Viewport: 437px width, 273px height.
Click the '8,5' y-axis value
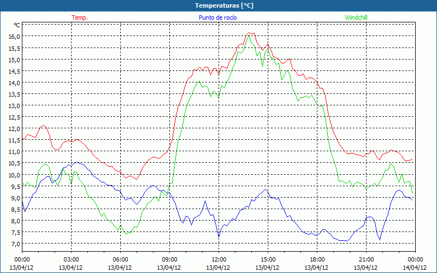[16, 209]
